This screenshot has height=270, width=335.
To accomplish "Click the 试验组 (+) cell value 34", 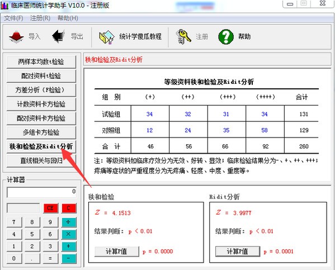I will (x=149, y=114).
